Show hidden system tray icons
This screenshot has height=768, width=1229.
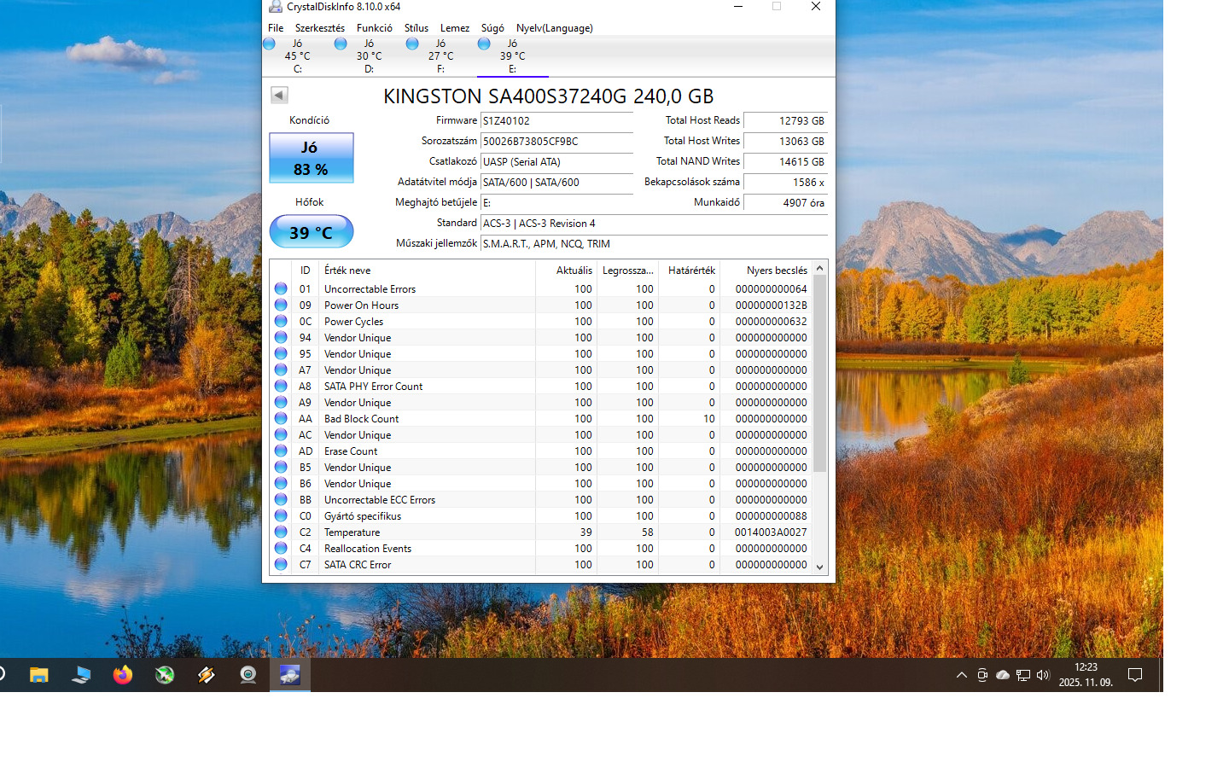962,675
